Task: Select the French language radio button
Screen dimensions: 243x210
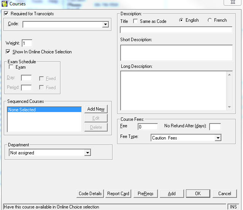Action: (210, 21)
